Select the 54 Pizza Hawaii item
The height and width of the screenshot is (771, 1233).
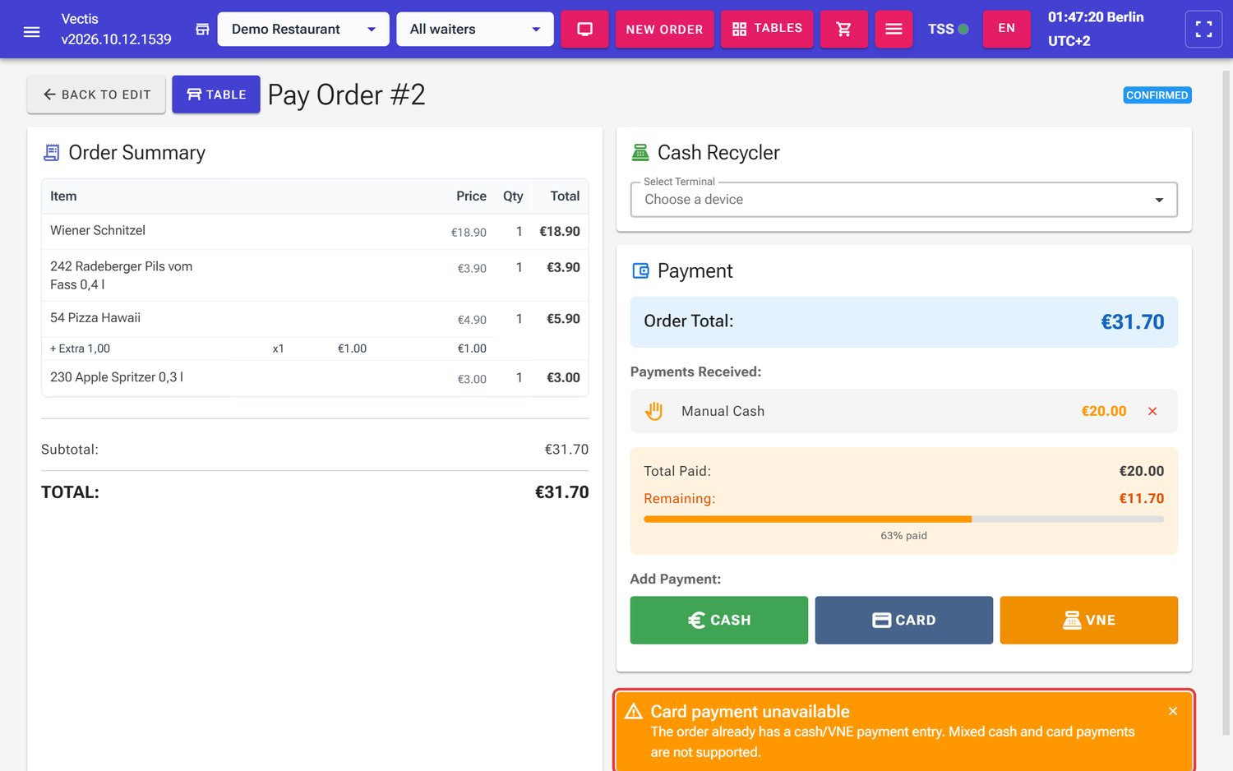315,319
